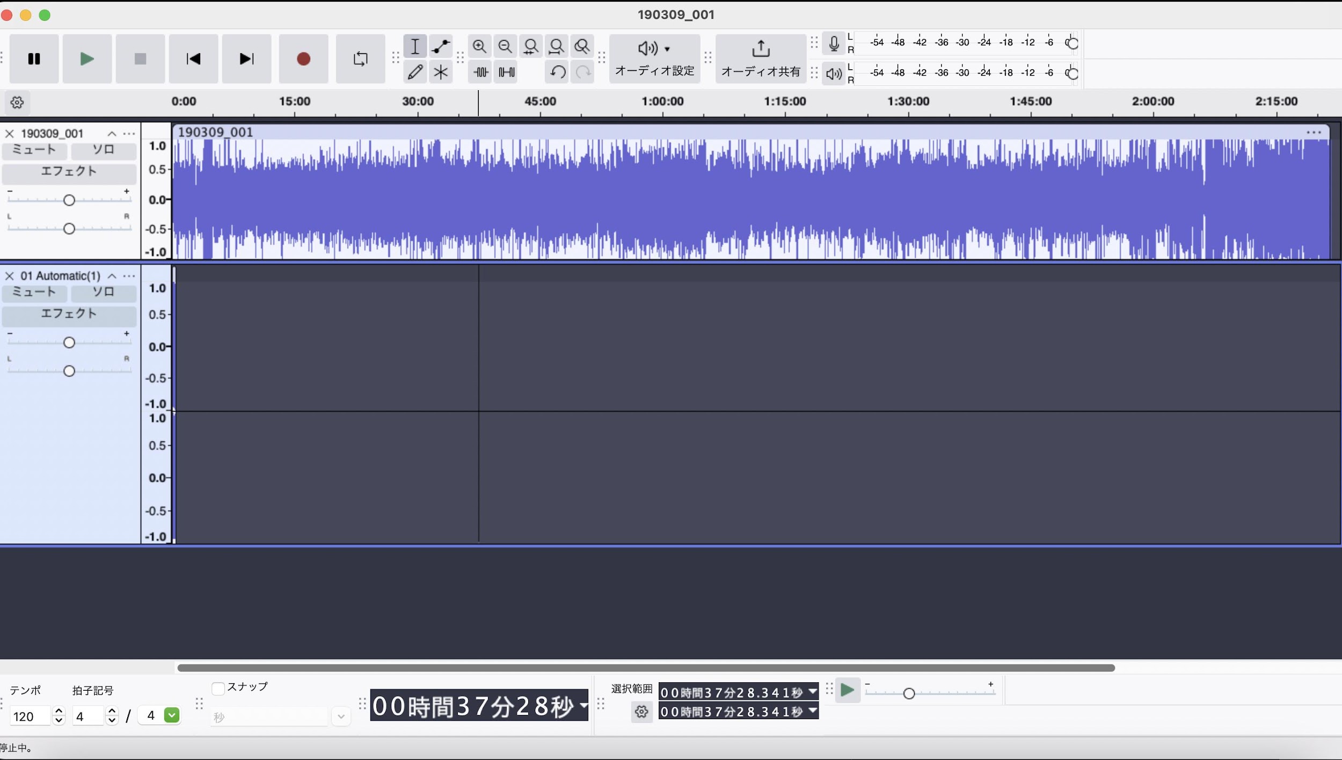The image size is (1342, 760).
Task: Click the テンポ 120 tempo field
Action: tap(30, 717)
